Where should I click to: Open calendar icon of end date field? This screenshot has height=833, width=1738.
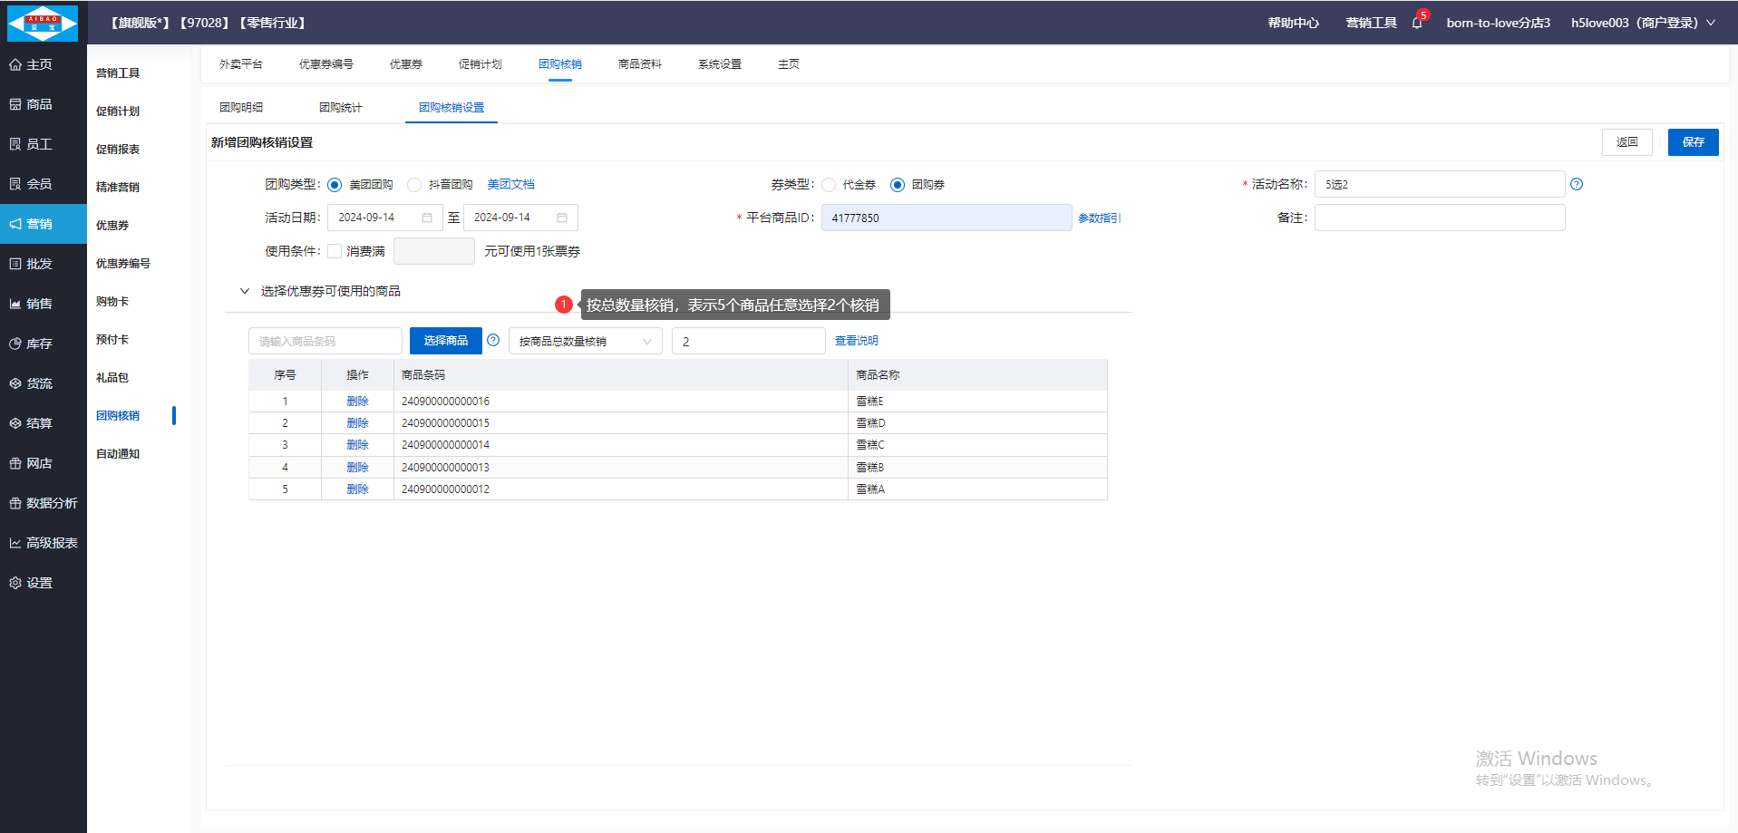562,218
